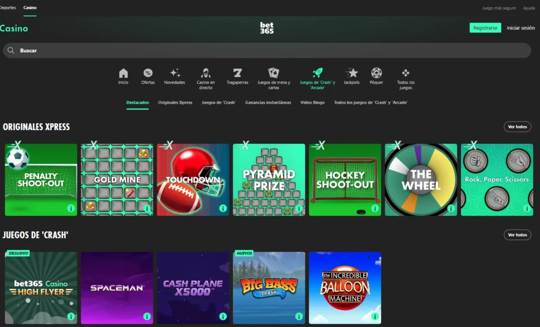Screen dimensions: 540x327
Task: Show info for Pyramid Prize
Action: 299,209
